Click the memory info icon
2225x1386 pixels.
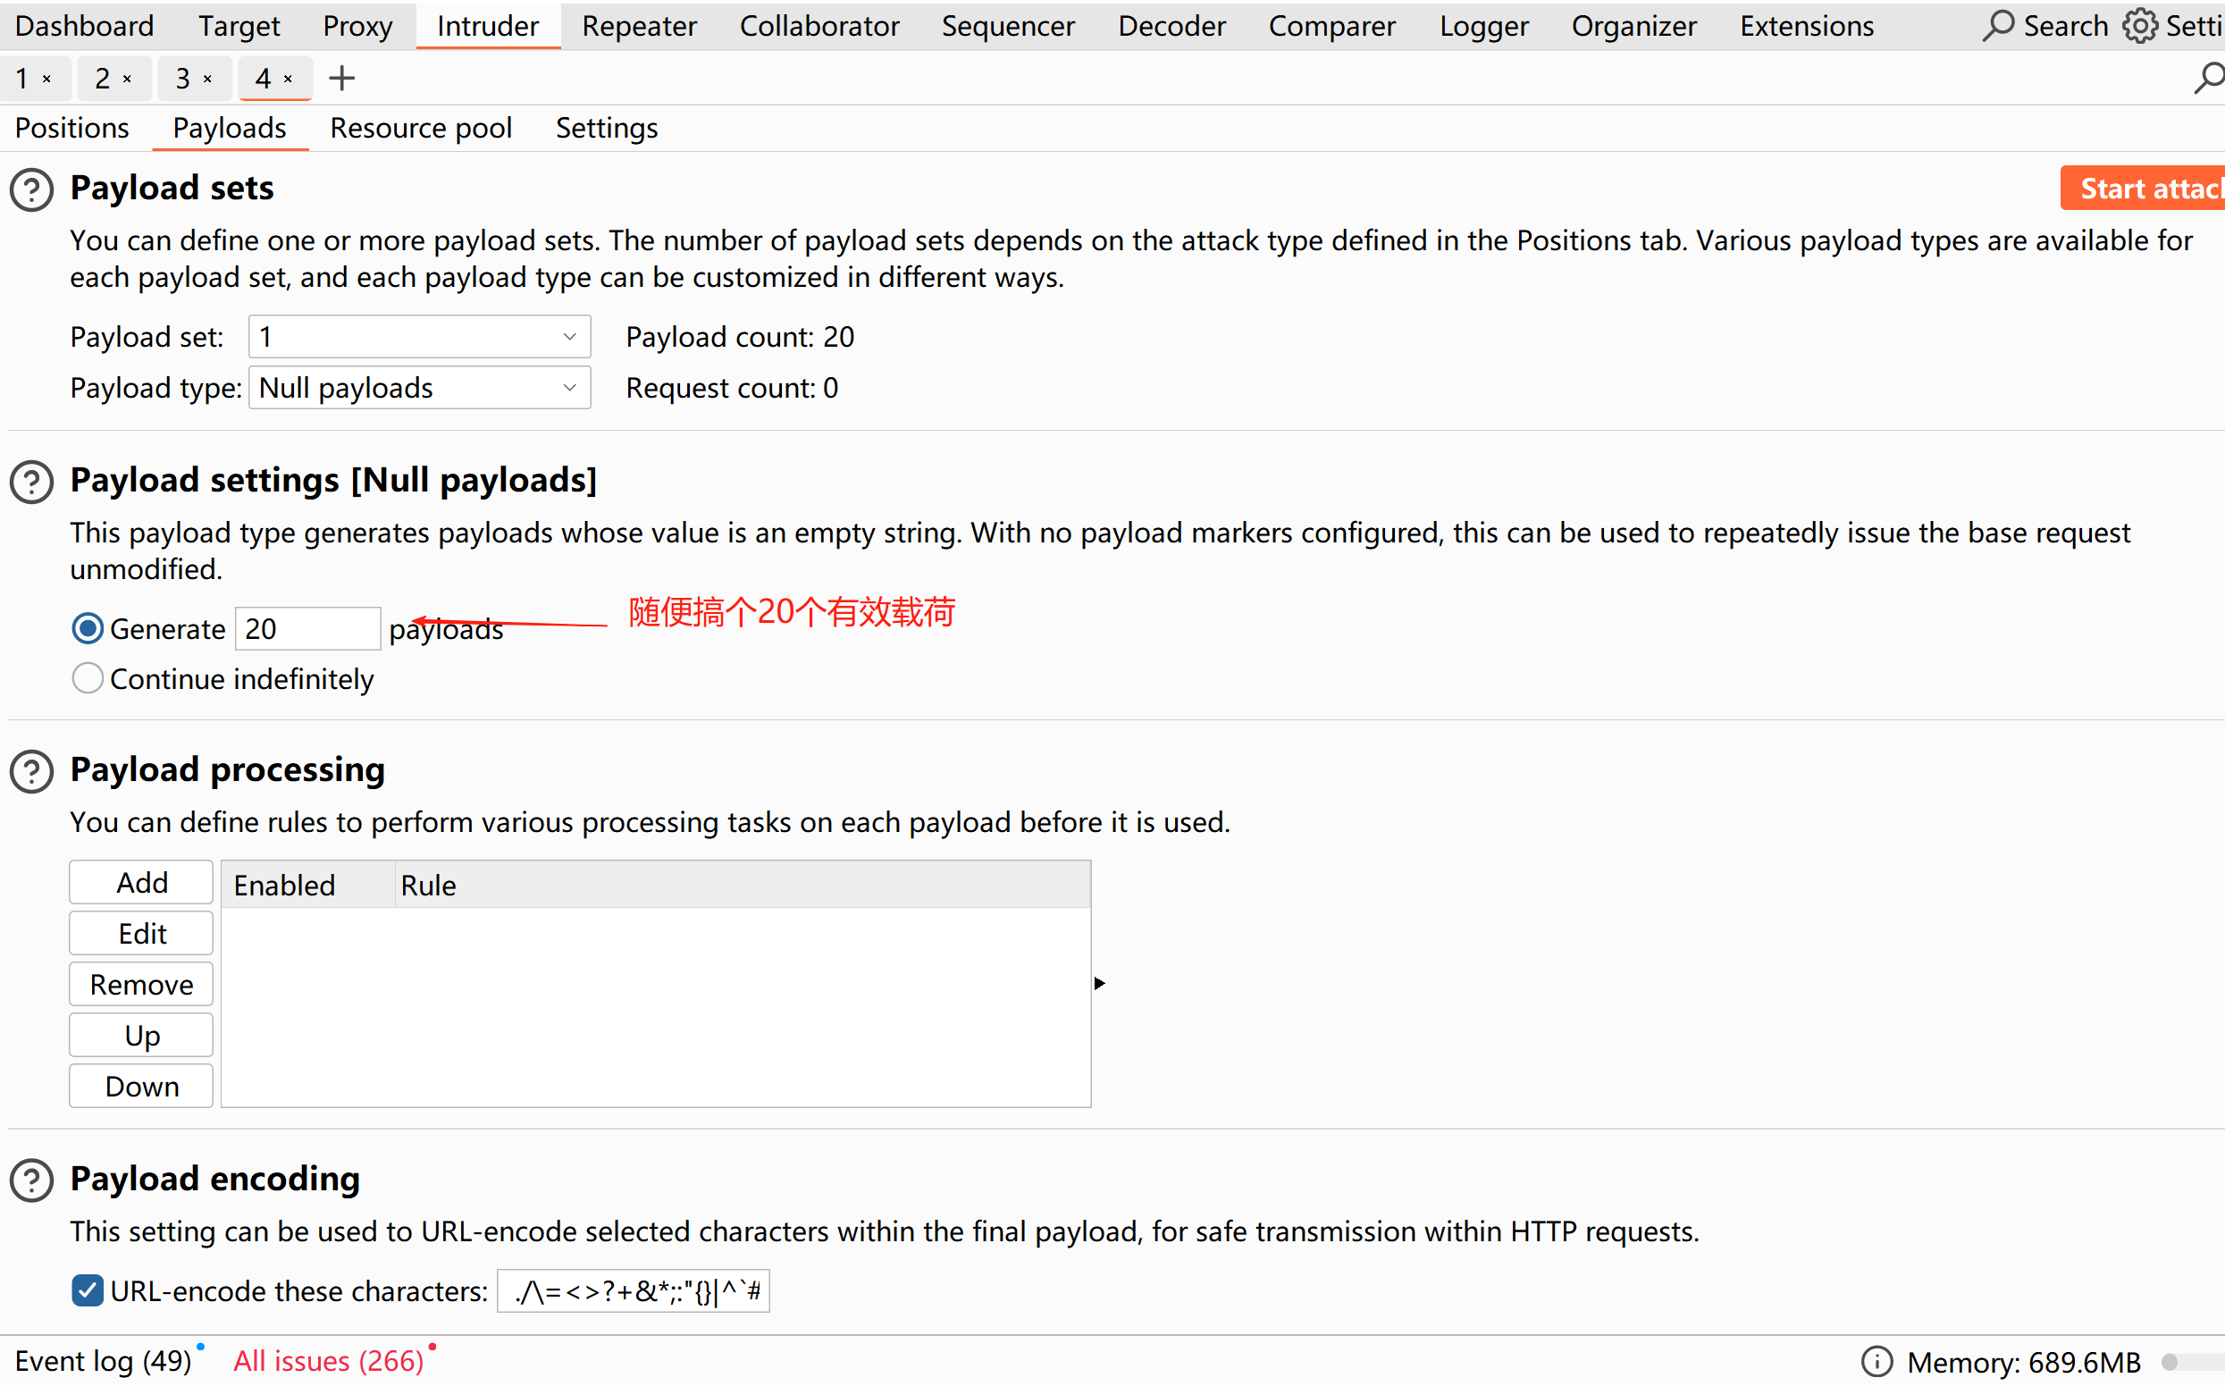tap(1876, 1361)
